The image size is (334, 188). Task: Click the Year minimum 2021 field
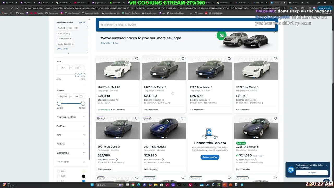63,68
